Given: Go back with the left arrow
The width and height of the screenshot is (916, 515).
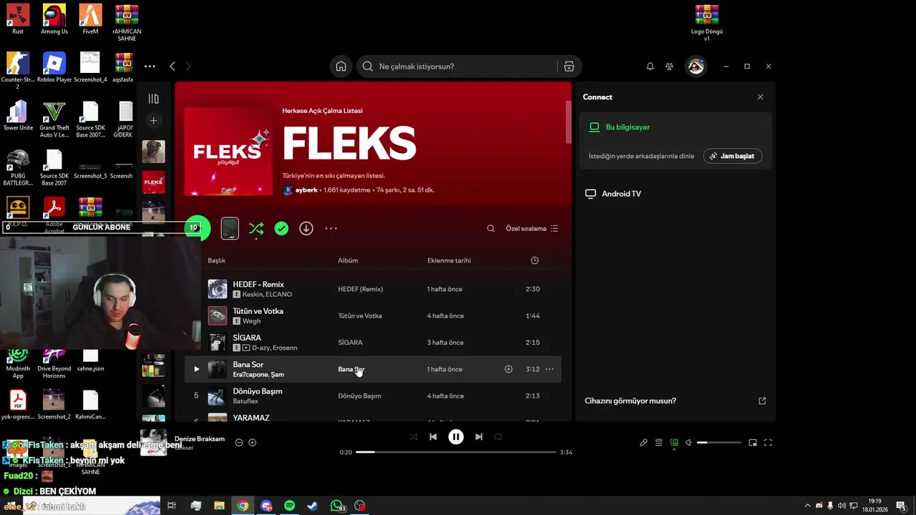Looking at the screenshot, I should click(x=172, y=67).
